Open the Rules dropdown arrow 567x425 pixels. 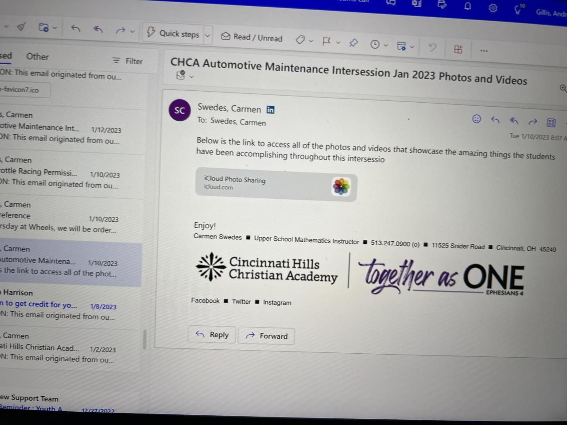(412, 46)
